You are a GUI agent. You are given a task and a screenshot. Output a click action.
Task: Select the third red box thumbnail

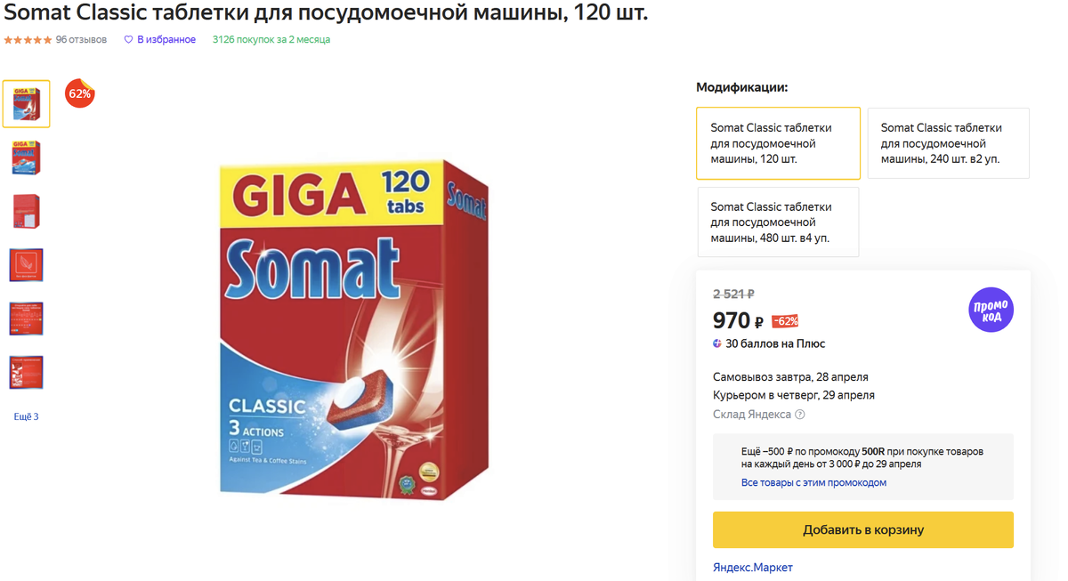coord(26,212)
